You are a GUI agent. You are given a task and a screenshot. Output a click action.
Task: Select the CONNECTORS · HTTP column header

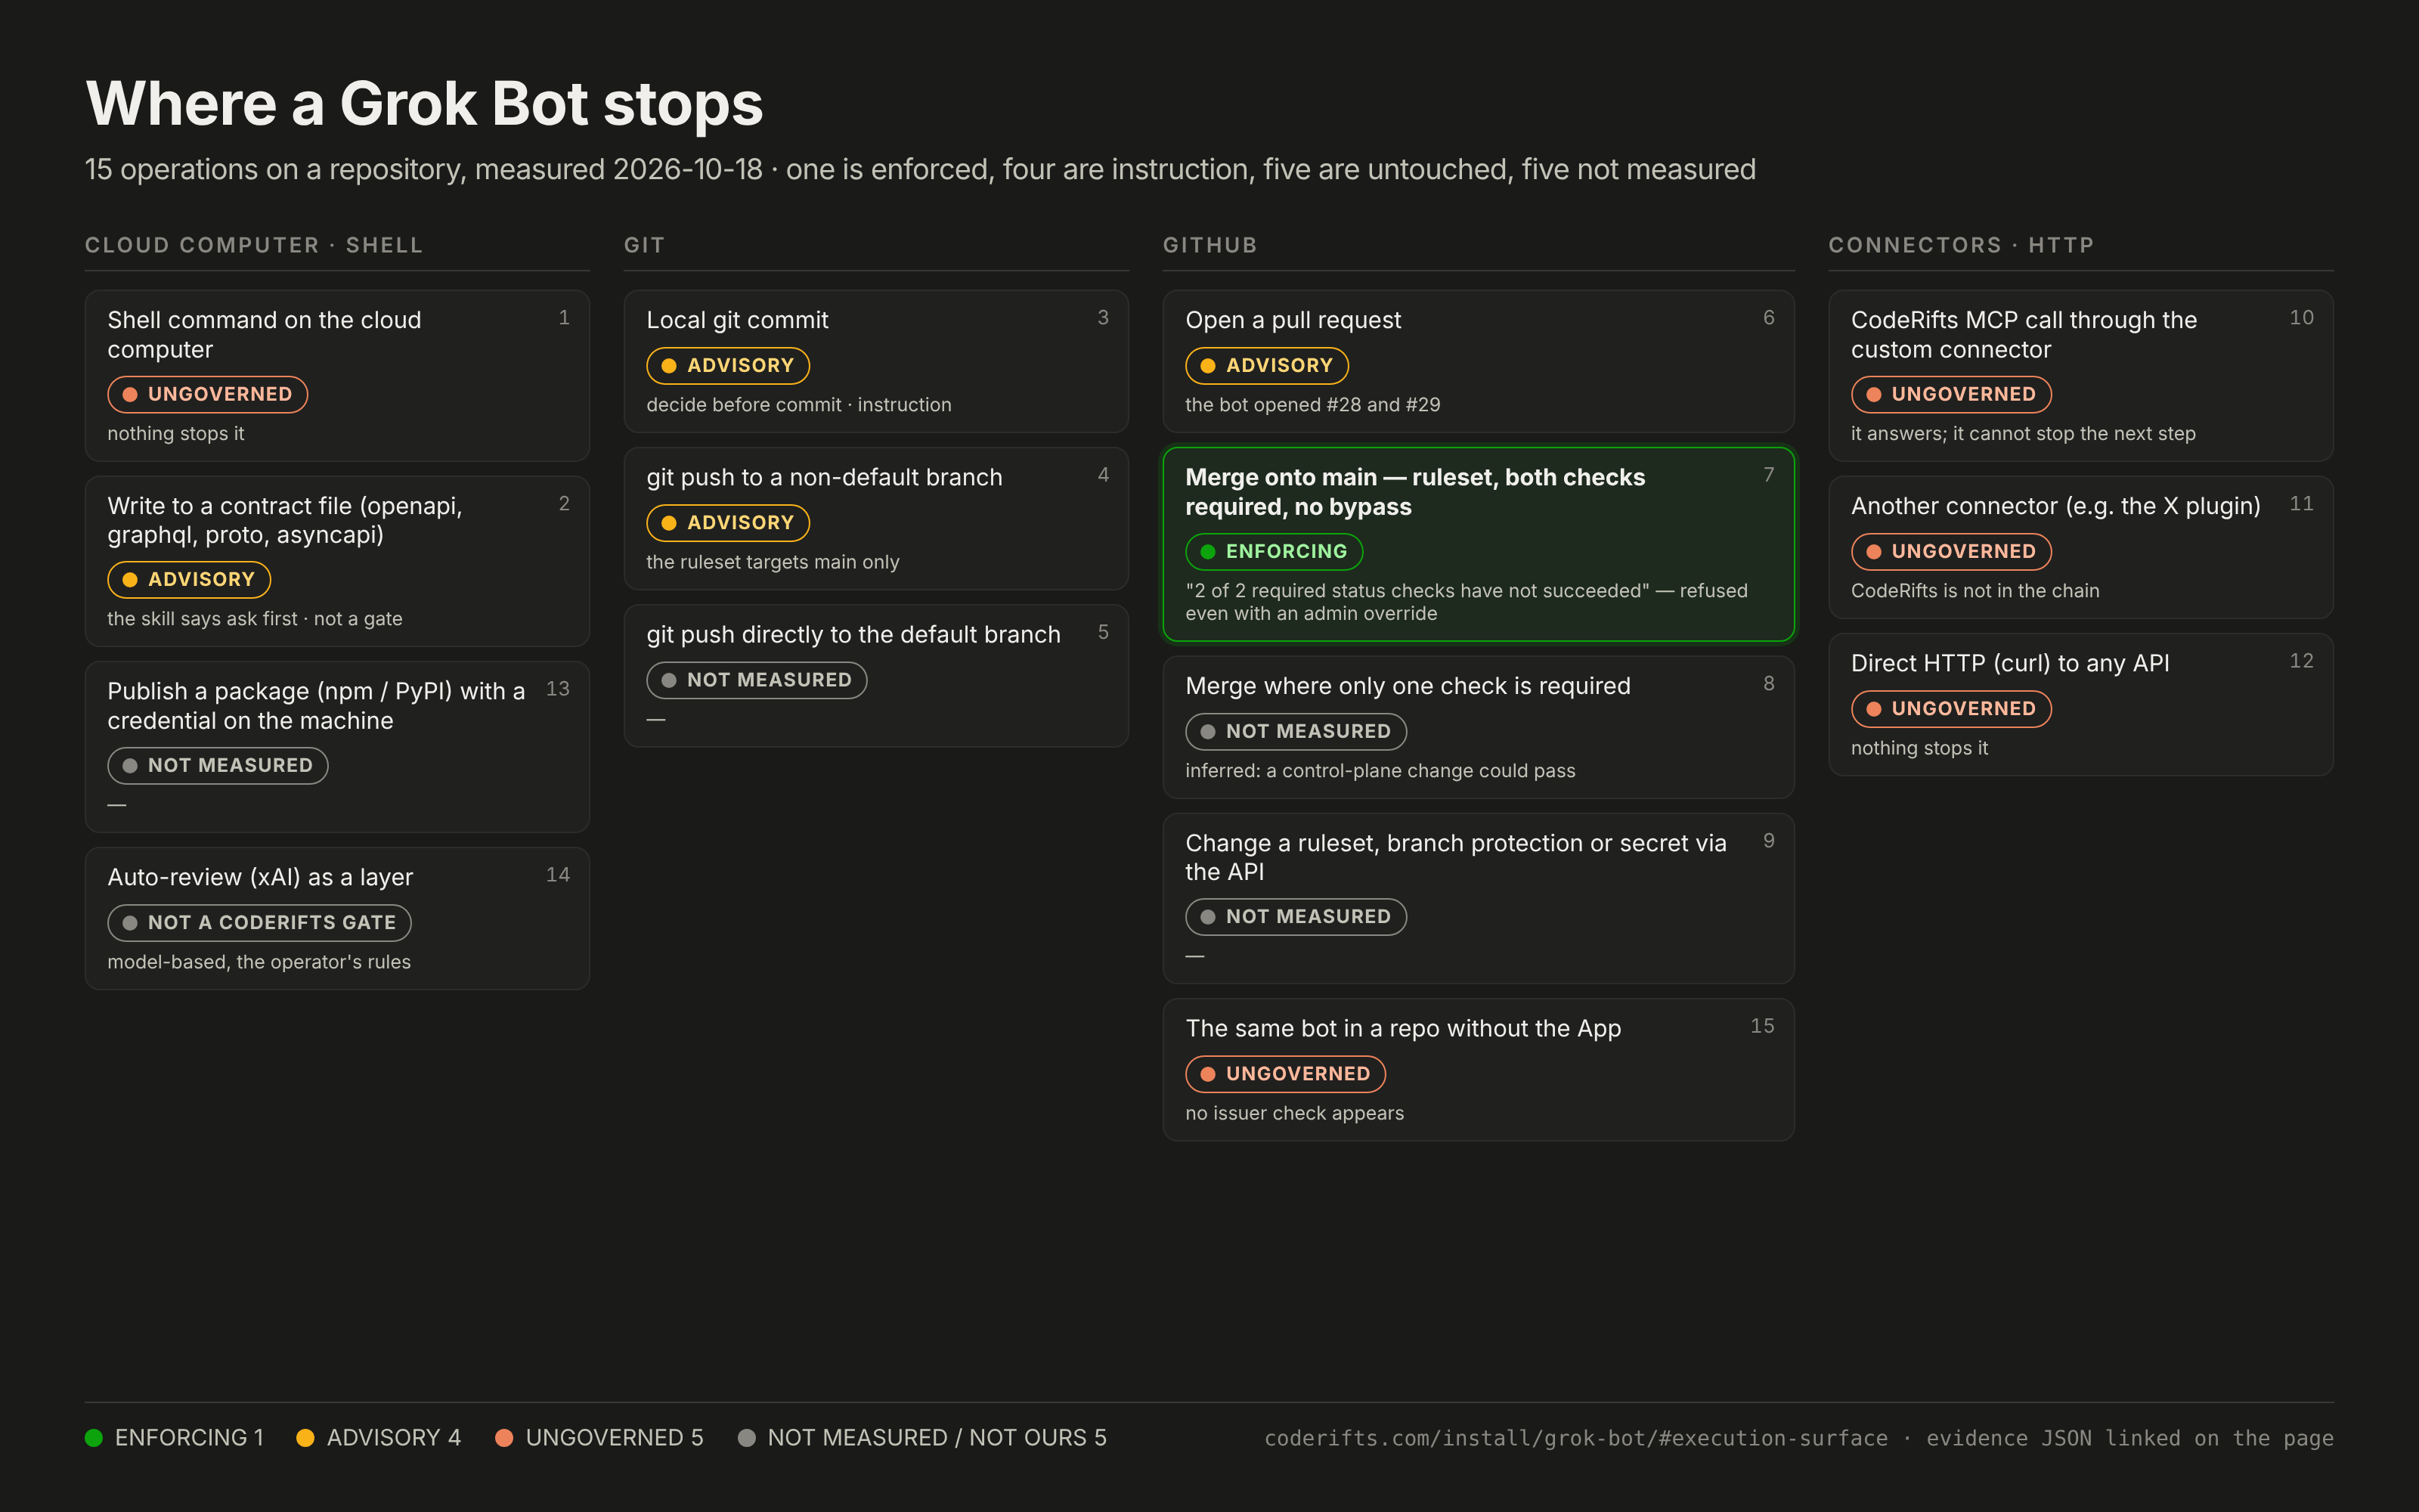click(1960, 245)
